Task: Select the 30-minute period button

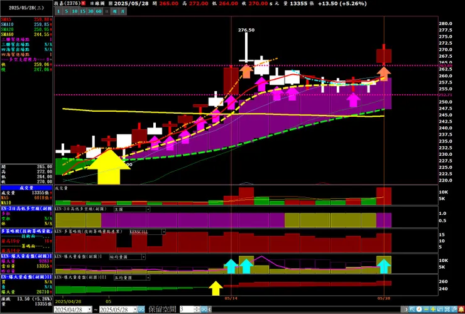Action: point(90,11)
